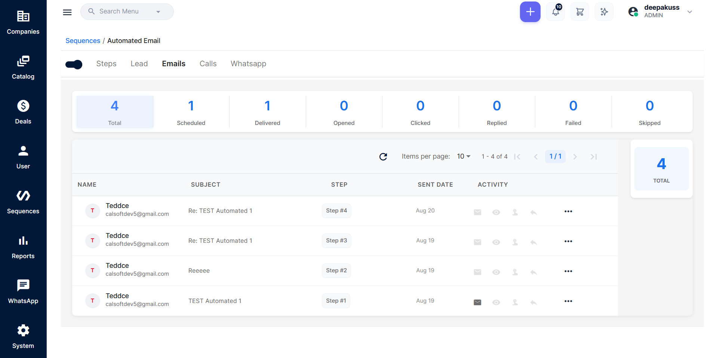Click the envelope activity icon for Step #4
This screenshot has width=714, height=358.
pos(477,212)
